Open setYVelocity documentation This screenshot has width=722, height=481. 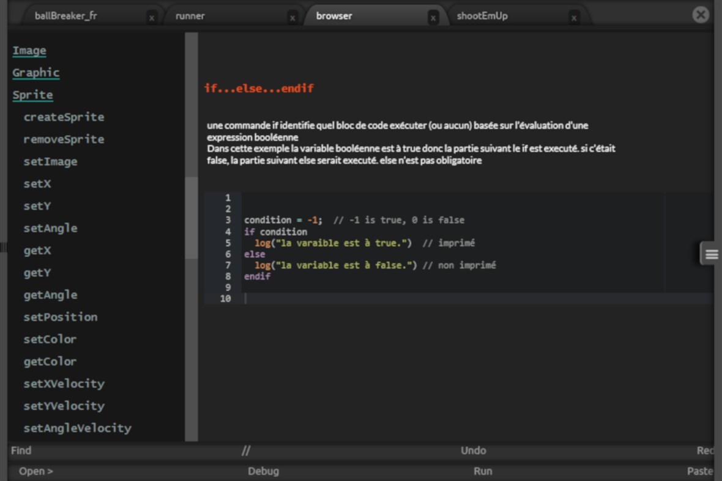(x=64, y=406)
